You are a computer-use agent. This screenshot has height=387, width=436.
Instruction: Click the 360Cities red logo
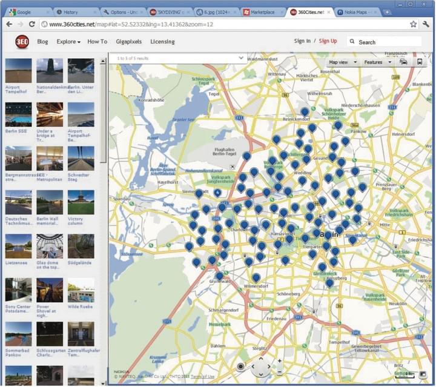tap(22, 41)
